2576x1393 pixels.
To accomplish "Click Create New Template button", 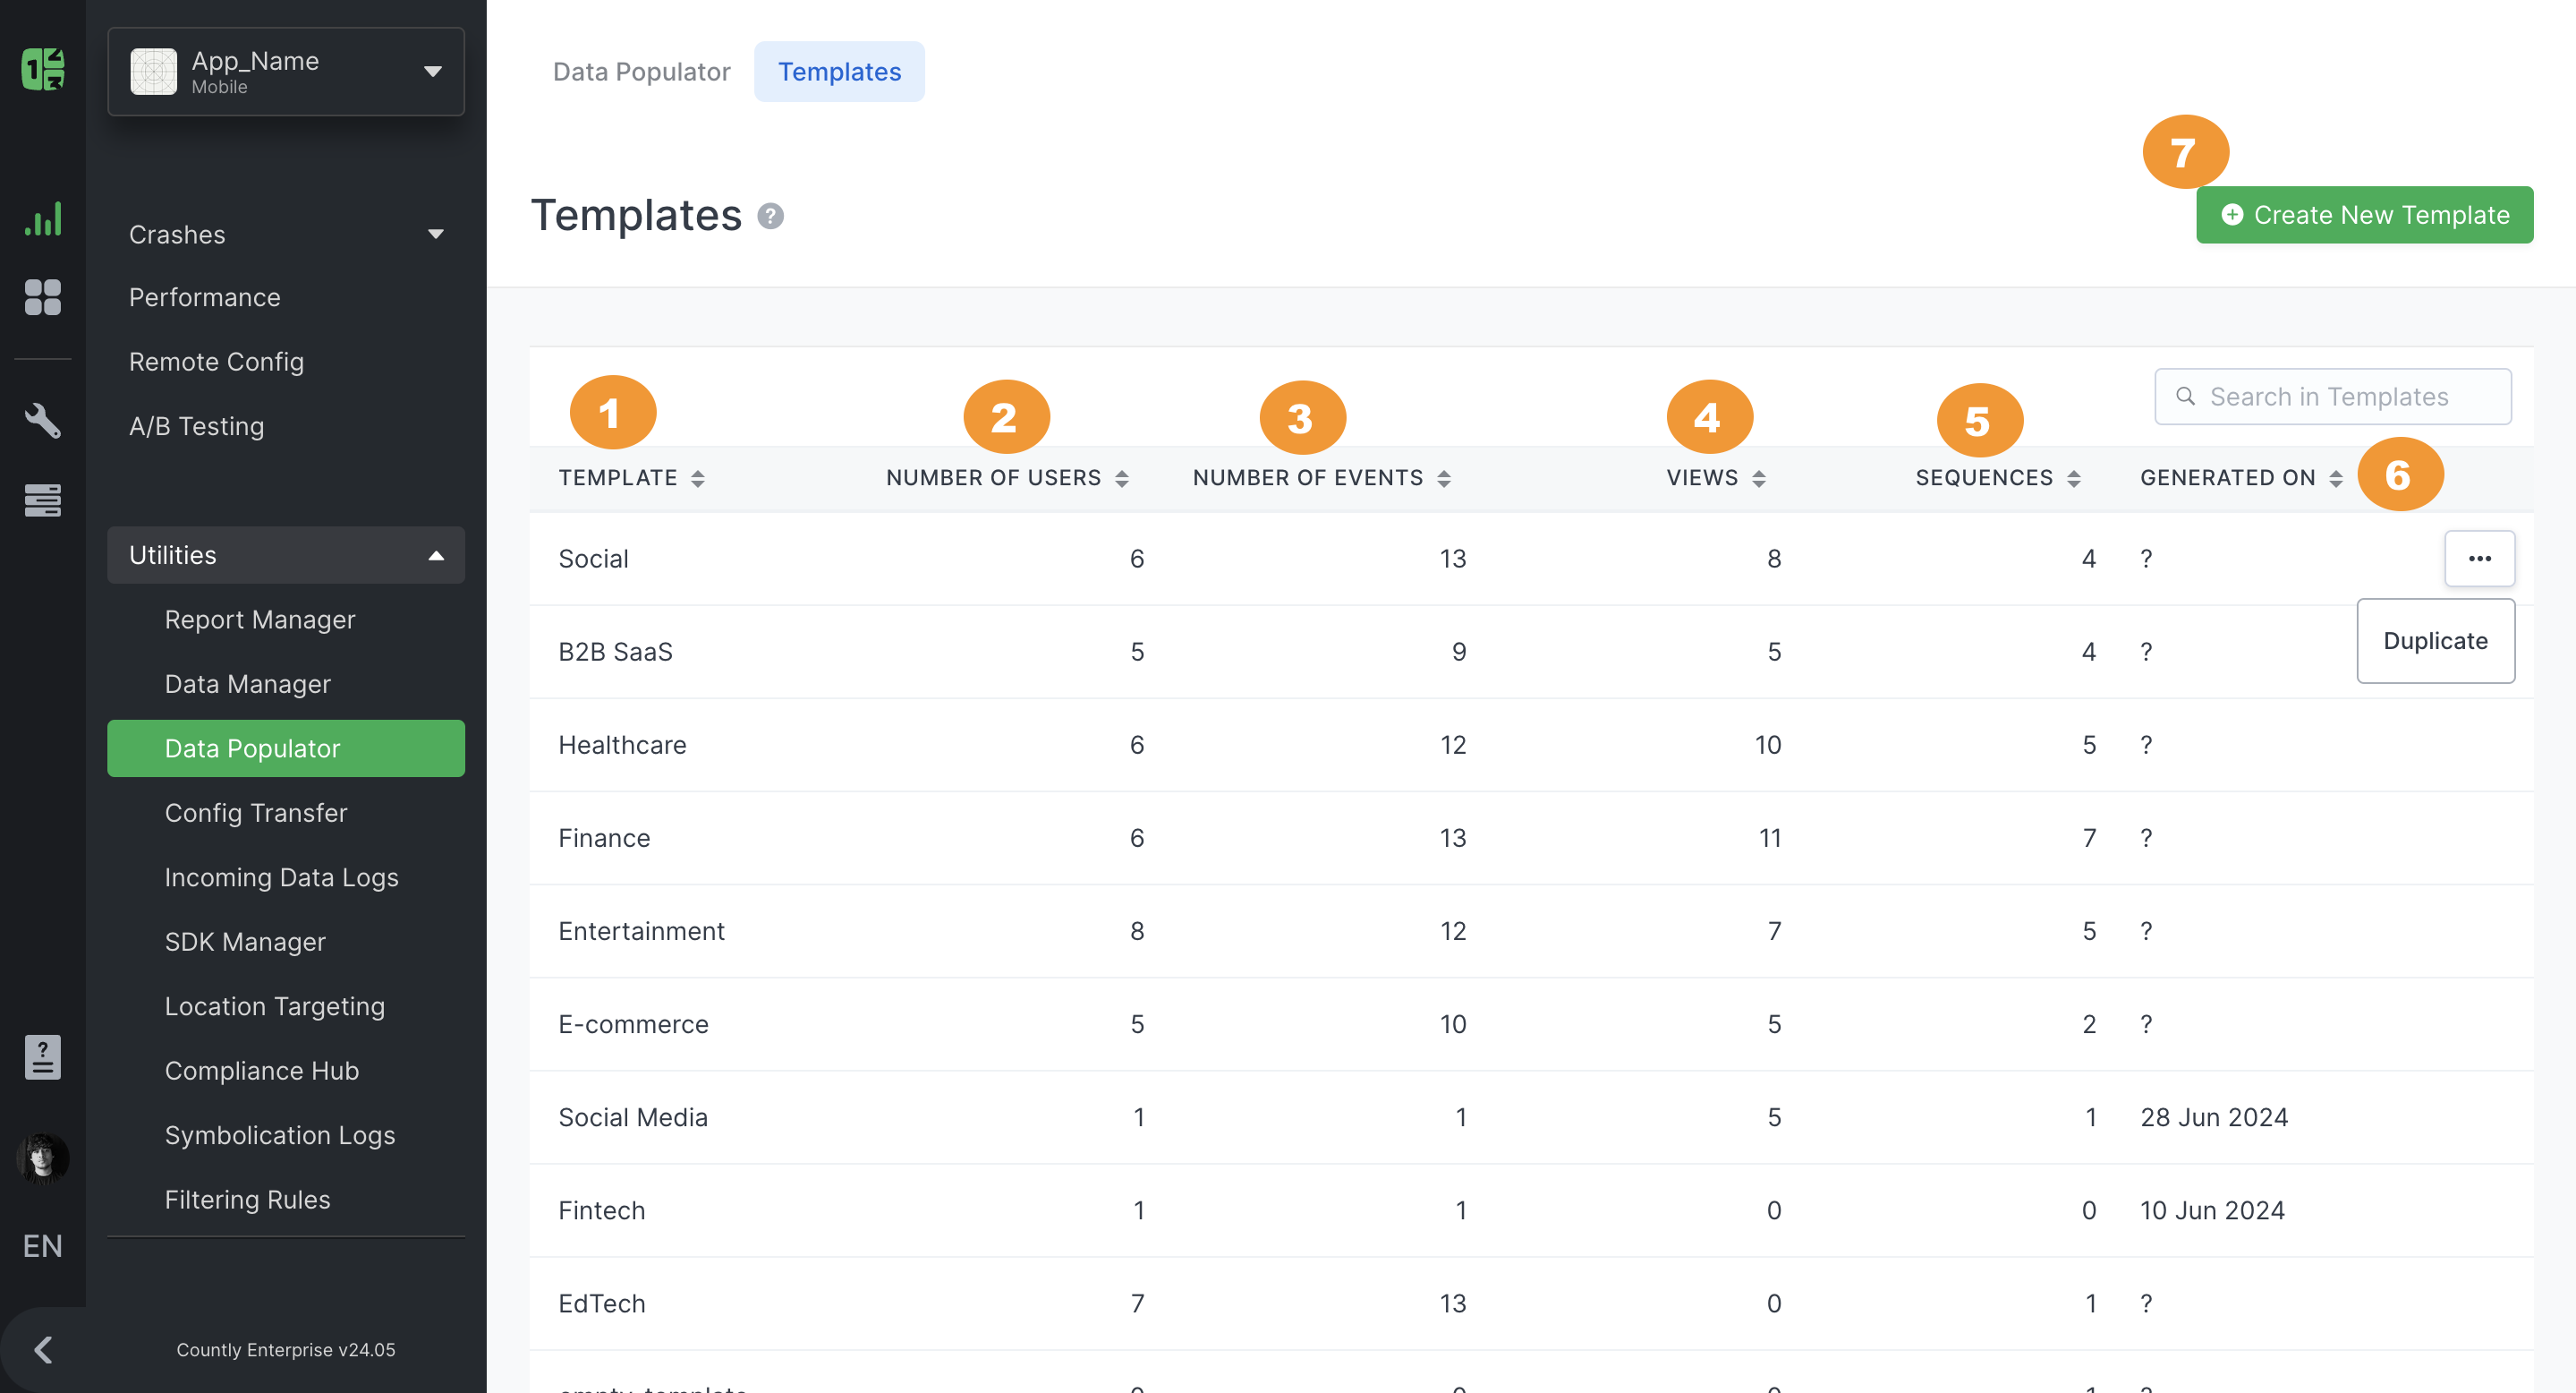I will (x=2364, y=215).
